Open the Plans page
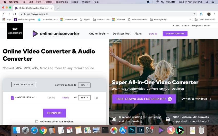 [138, 34]
